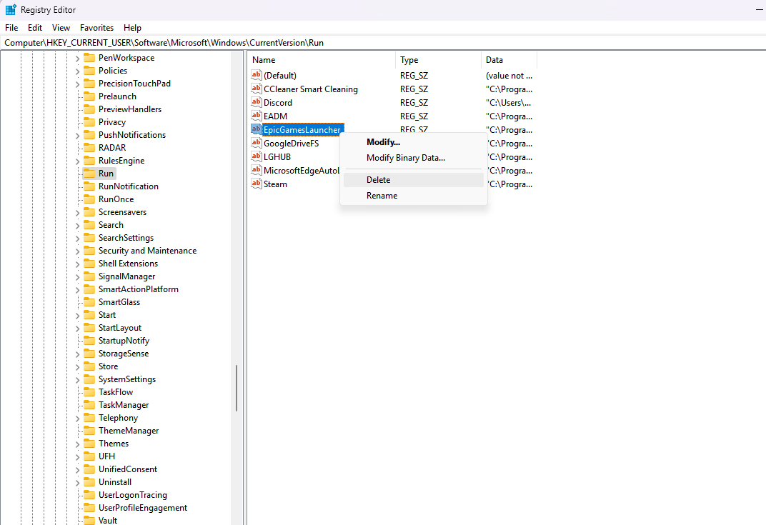
Task: Click the key tree vertical scrollbar thumb
Action: pyautogui.click(x=237, y=389)
